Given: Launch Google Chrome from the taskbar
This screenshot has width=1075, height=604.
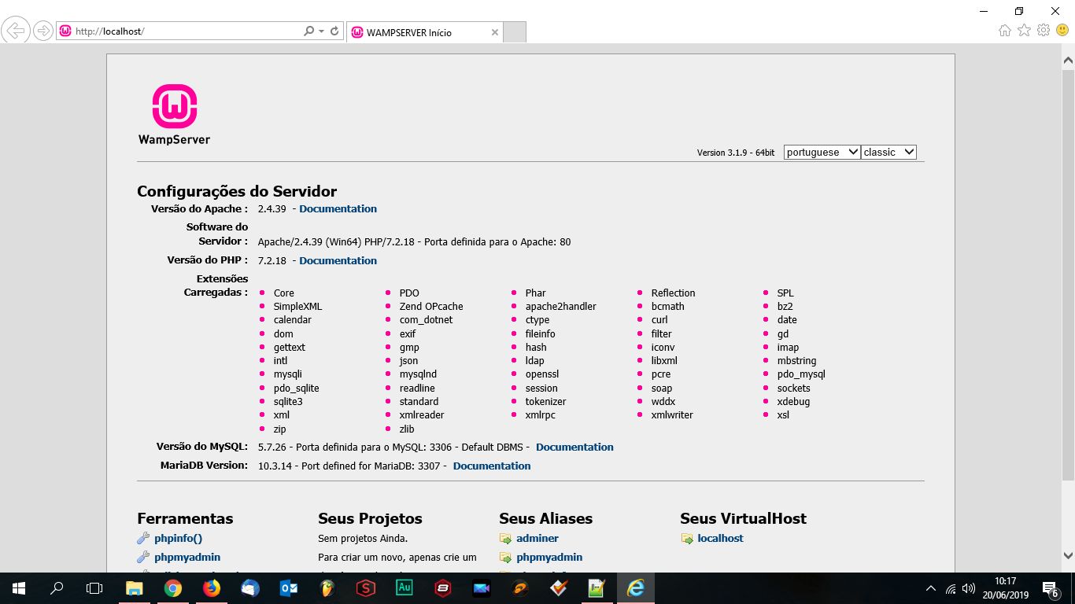Looking at the screenshot, I should click(173, 588).
